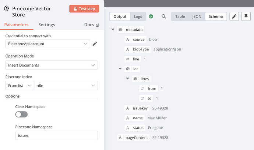Select the pageContent schema field
254x150 pixels.
pos(133,138)
